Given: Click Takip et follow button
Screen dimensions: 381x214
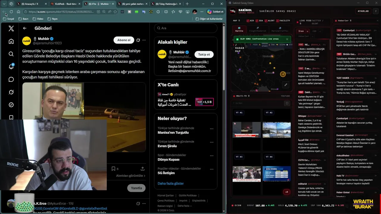Looking at the screenshot, I should pyautogui.click(x=204, y=54).
